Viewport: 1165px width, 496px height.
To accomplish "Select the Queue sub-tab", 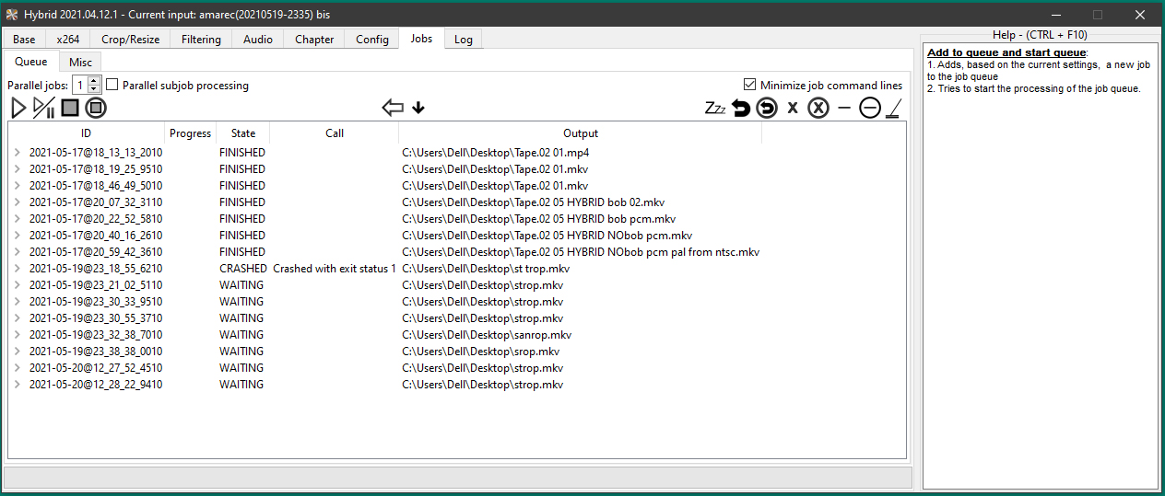I will pos(31,61).
